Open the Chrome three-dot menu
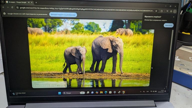Image resolution: width=192 pixels, height=108 pixels. 175,11
